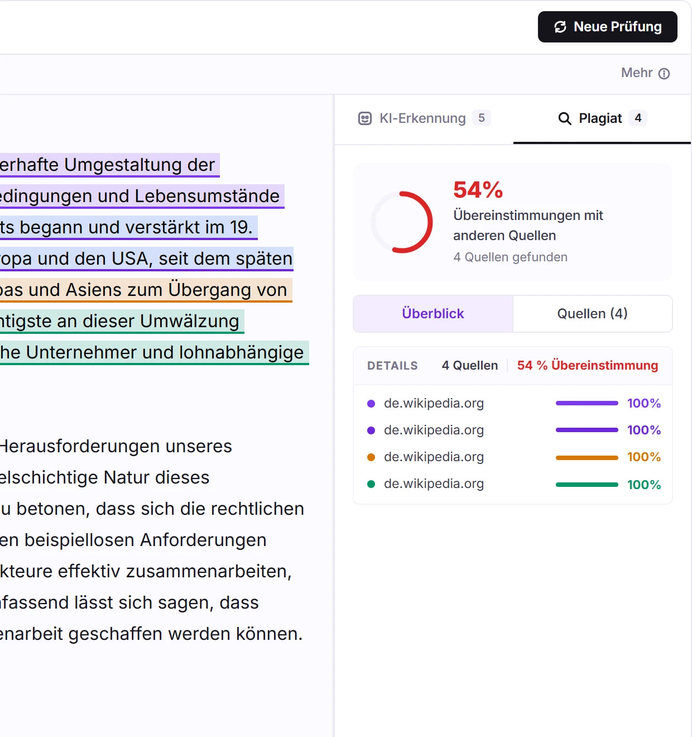Click the light-purple 100% match bar
The height and width of the screenshot is (737, 692).
point(587,403)
